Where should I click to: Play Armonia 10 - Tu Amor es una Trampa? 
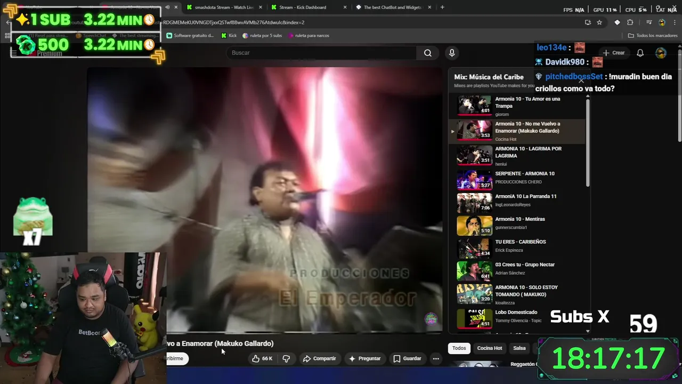pos(517,106)
